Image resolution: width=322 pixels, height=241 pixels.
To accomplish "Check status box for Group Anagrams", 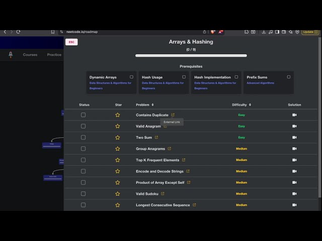I will (x=83, y=149).
